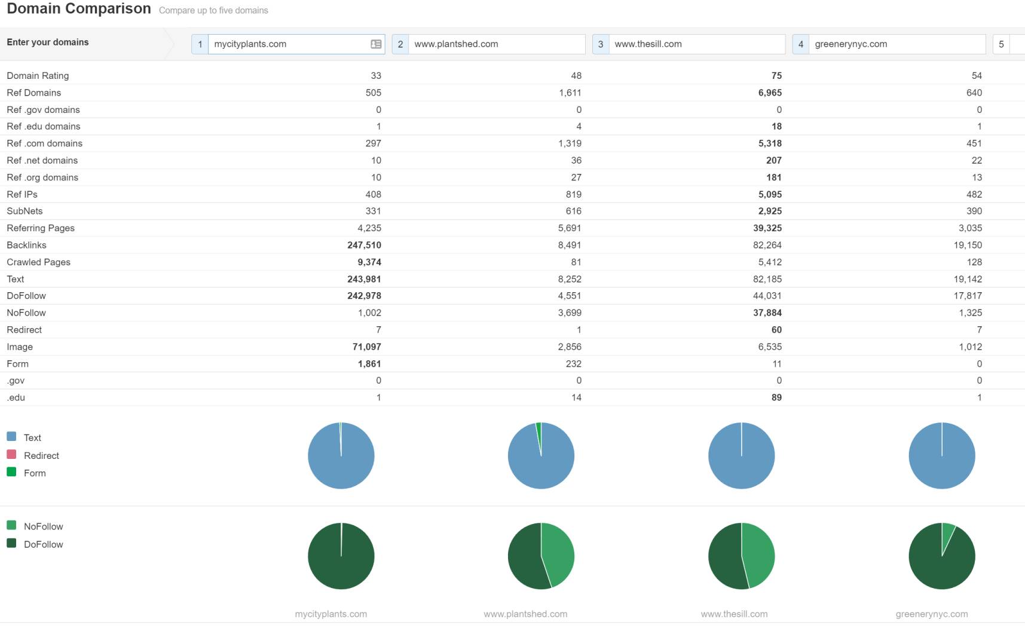Click NoFollow value 37,884
1025x631 pixels.
click(767, 313)
